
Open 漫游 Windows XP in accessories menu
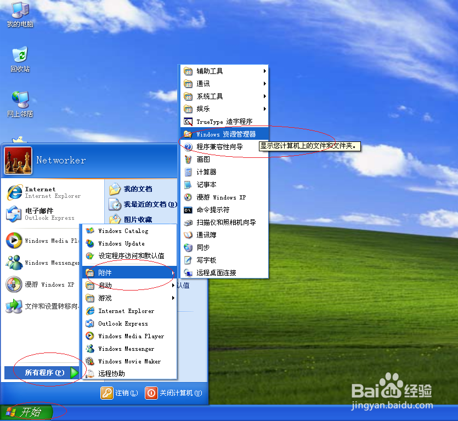click(x=224, y=197)
